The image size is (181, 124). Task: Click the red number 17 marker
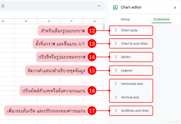[92, 111]
